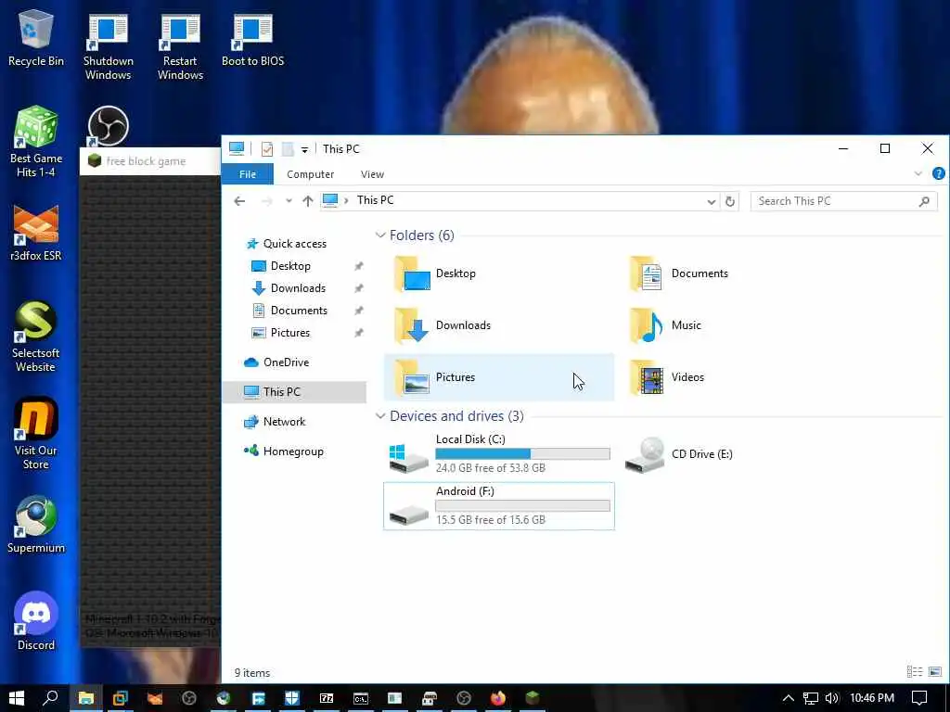Select the Visit Our Store desktop icon
This screenshot has width=950, height=712.
[36, 434]
